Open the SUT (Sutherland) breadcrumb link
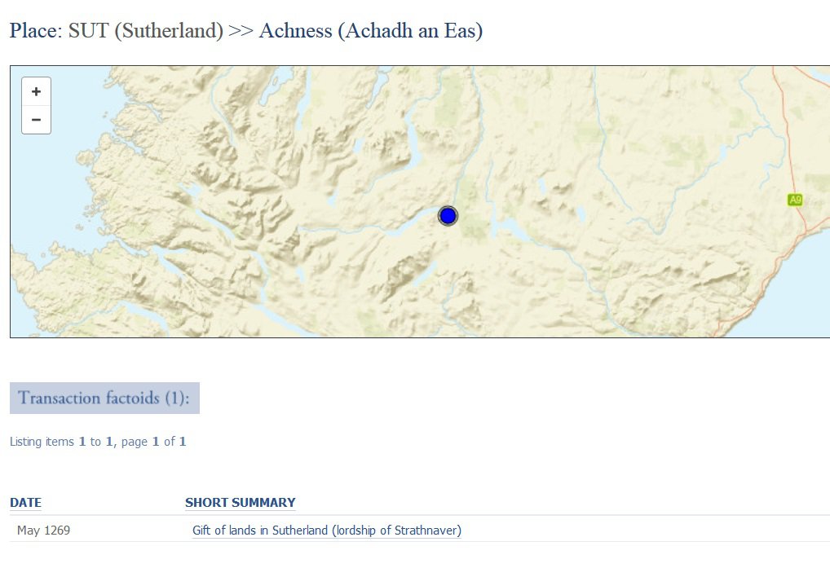Image resolution: width=830 pixels, height=568 pixels. [146, 31]
